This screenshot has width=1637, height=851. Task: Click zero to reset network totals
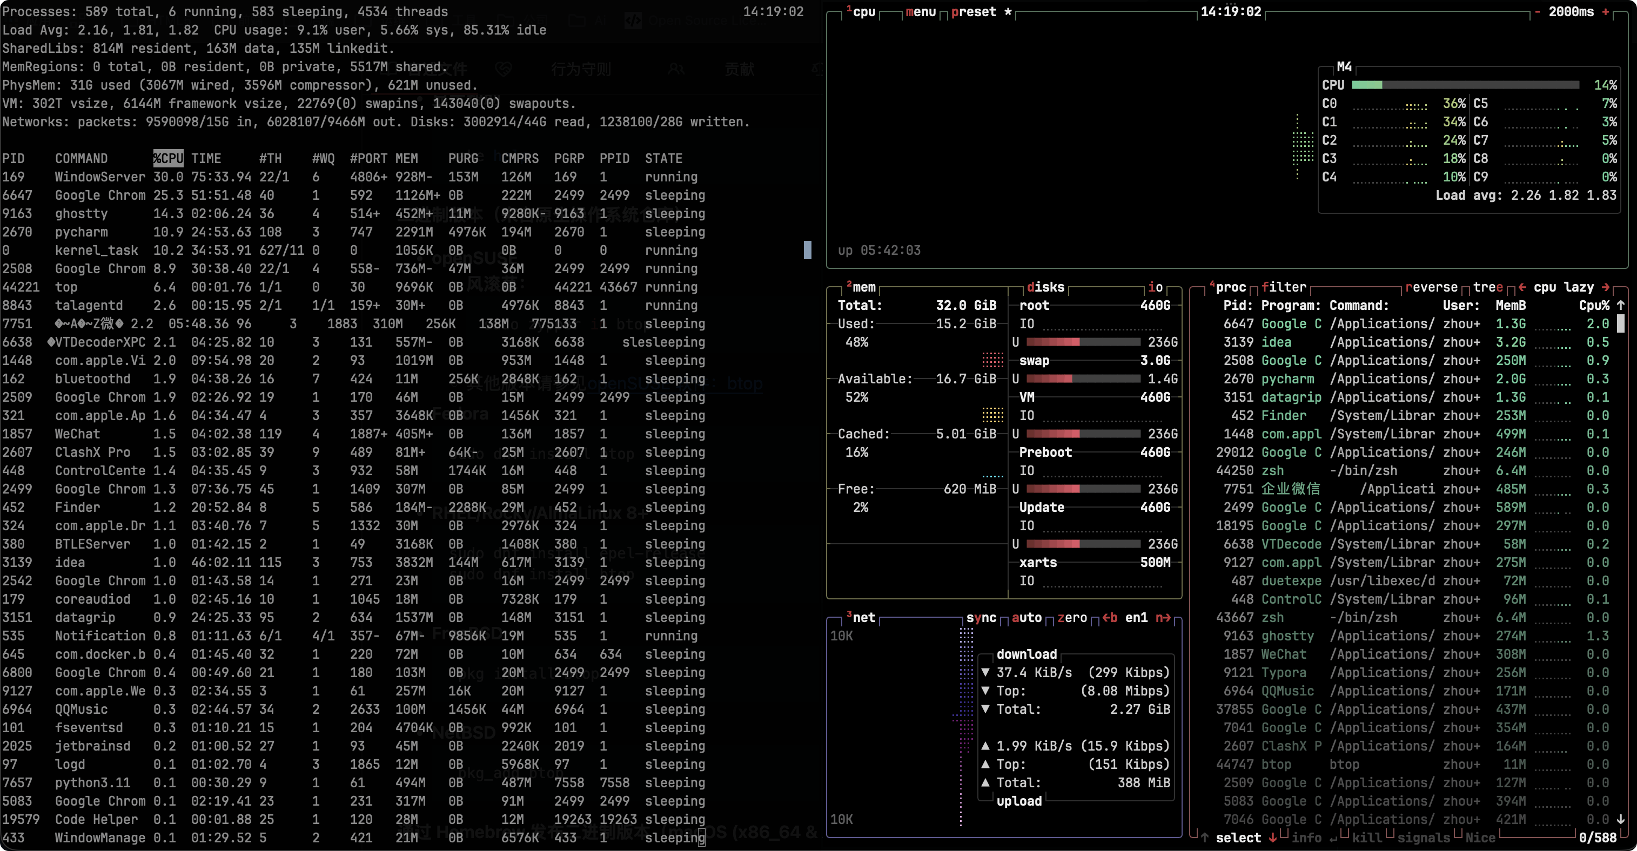coord(1072,617)
